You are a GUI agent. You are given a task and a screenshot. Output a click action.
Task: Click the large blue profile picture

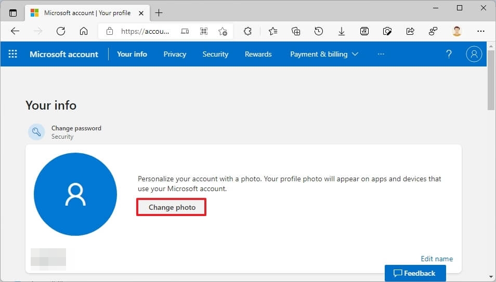pos(75,194)
